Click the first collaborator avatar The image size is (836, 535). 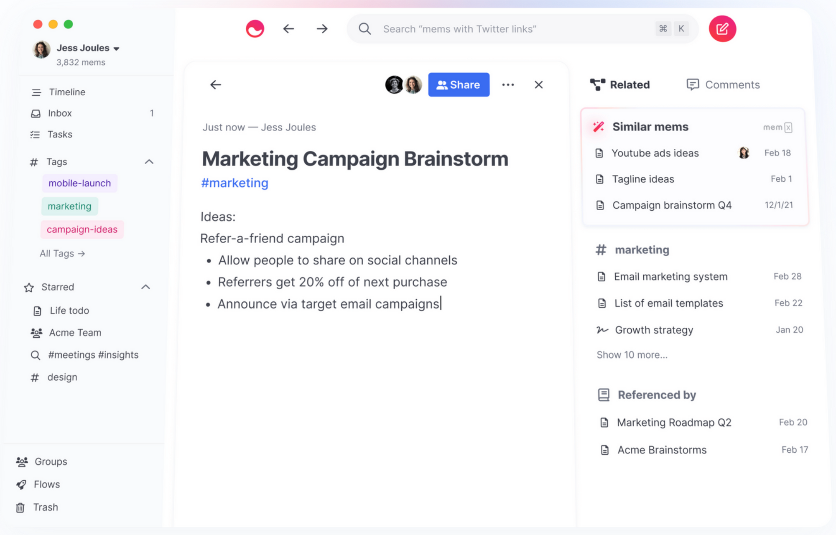point(394,85)
